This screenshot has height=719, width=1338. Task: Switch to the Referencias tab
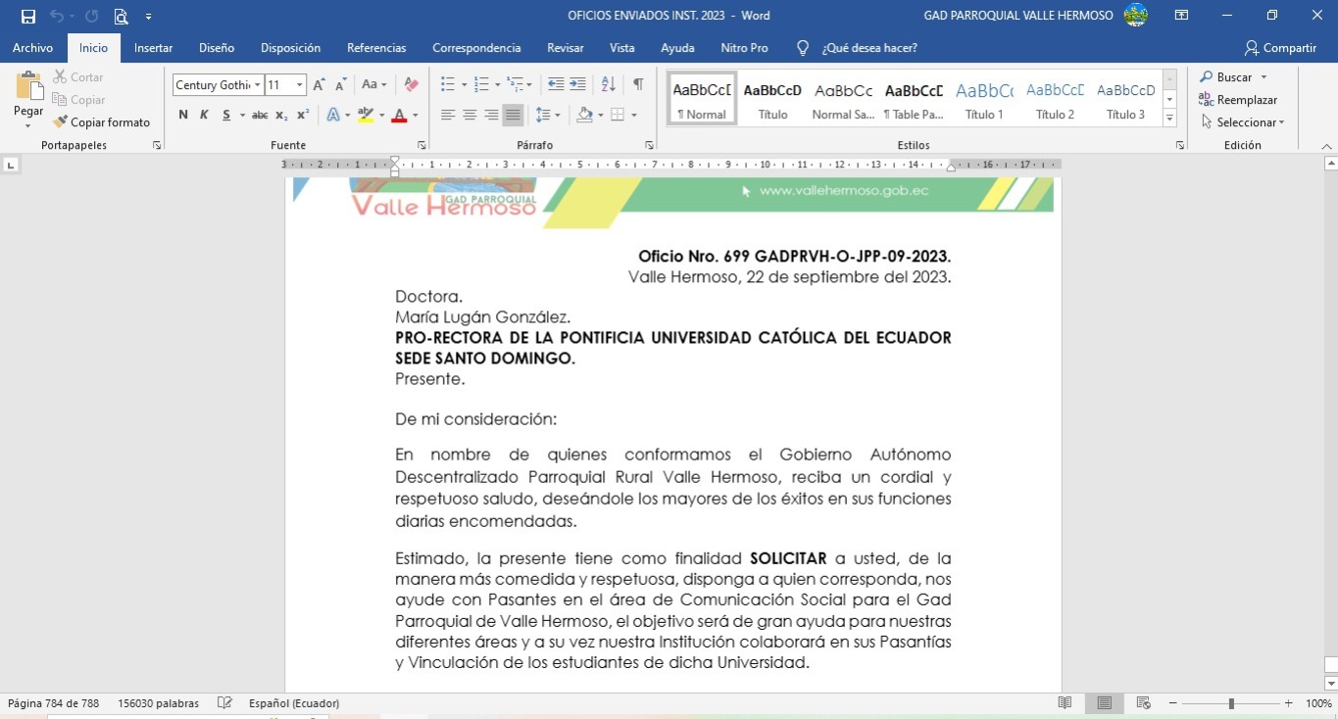(376, 48)
